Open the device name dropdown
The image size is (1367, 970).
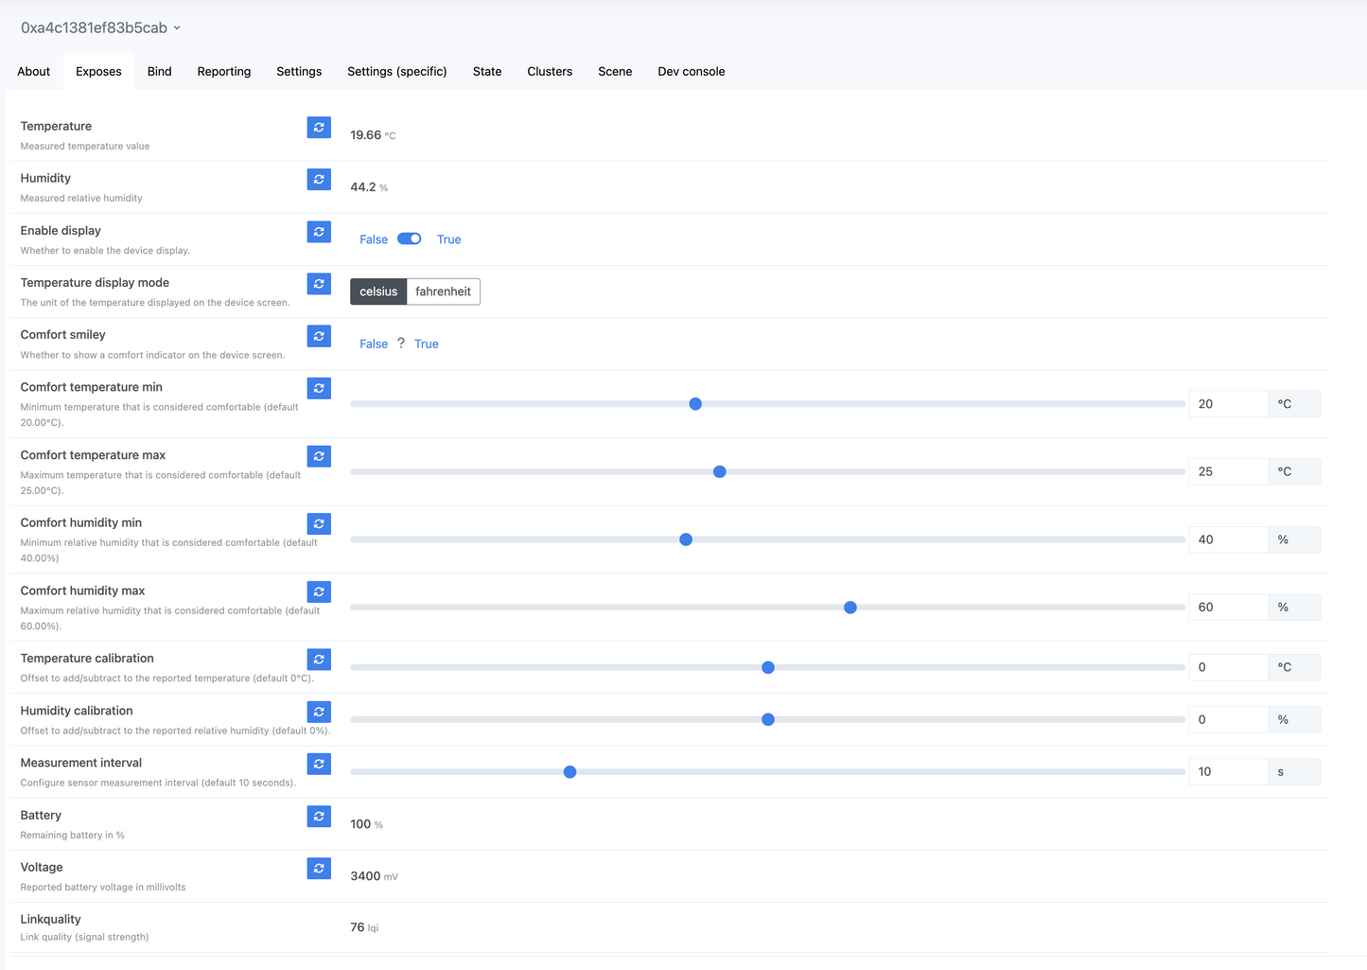[x=100, y=28]
